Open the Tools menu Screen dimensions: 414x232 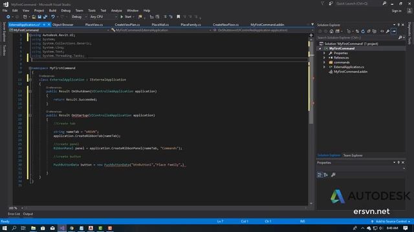click(x=92, y=11)
